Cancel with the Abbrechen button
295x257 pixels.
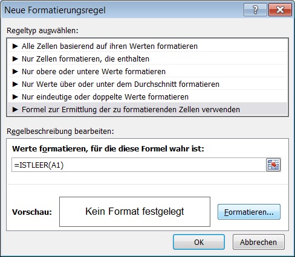point(259,242)
